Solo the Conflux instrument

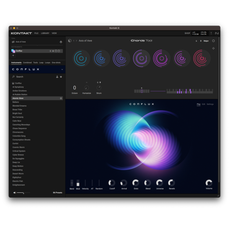click(50, 51)
